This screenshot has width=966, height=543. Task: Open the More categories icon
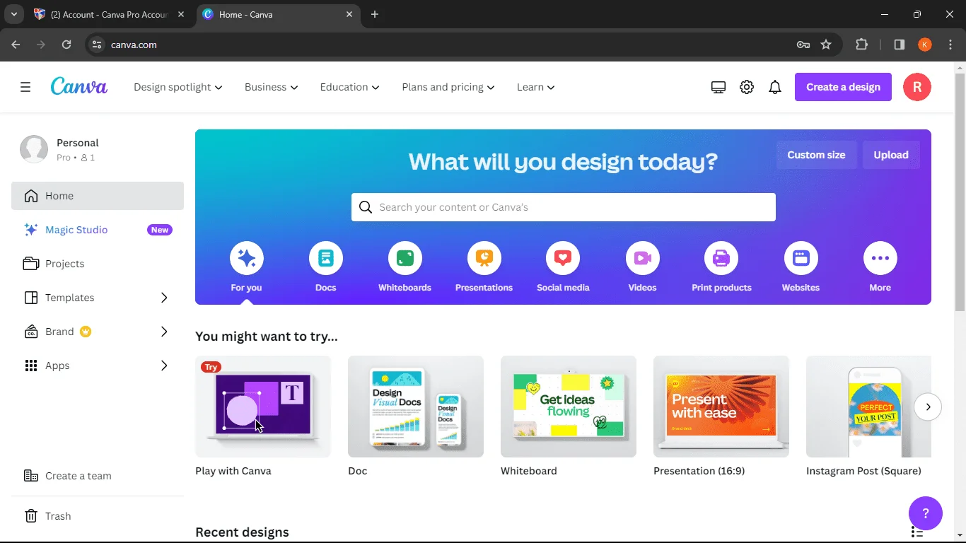[880, 259]
